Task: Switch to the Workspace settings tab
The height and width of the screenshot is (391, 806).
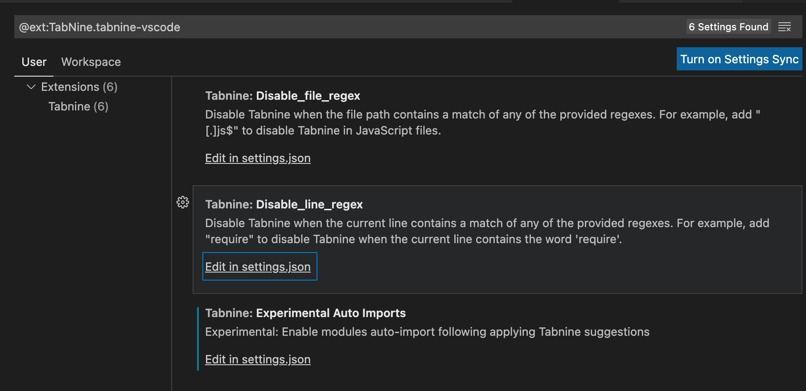Action: 91,62
